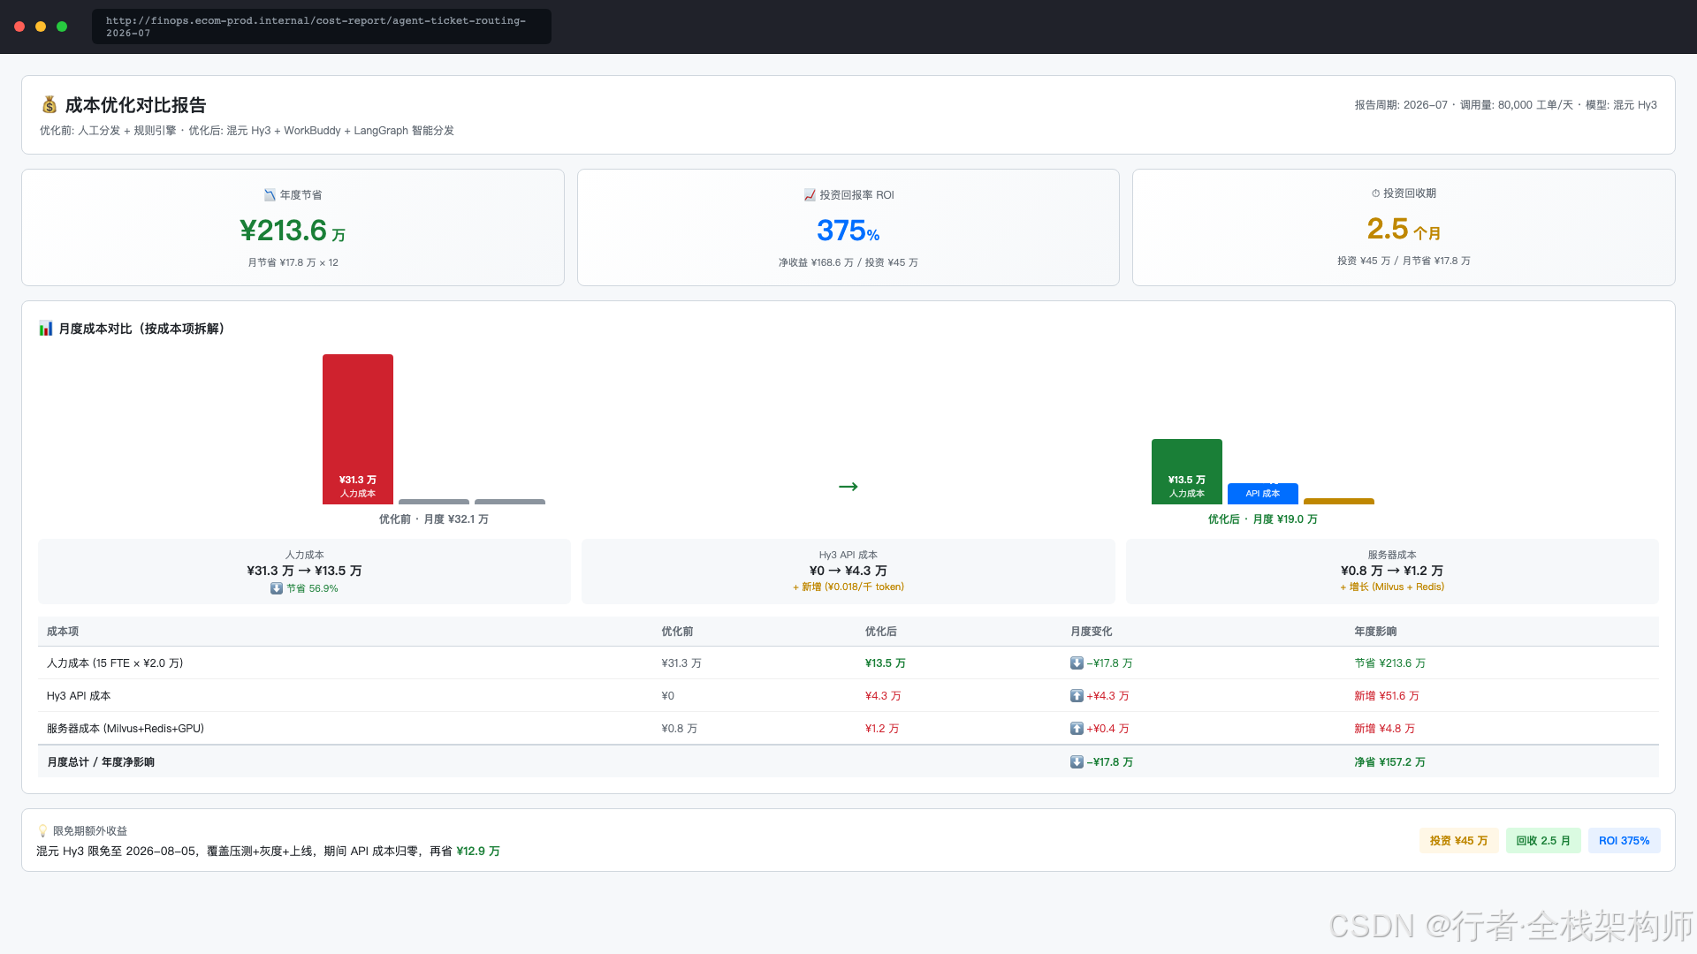Image resolution: width=1697 pixels, height=954 pixels.
Task: Select the 年度影响 column header
Action: [x=1376, y=632]
